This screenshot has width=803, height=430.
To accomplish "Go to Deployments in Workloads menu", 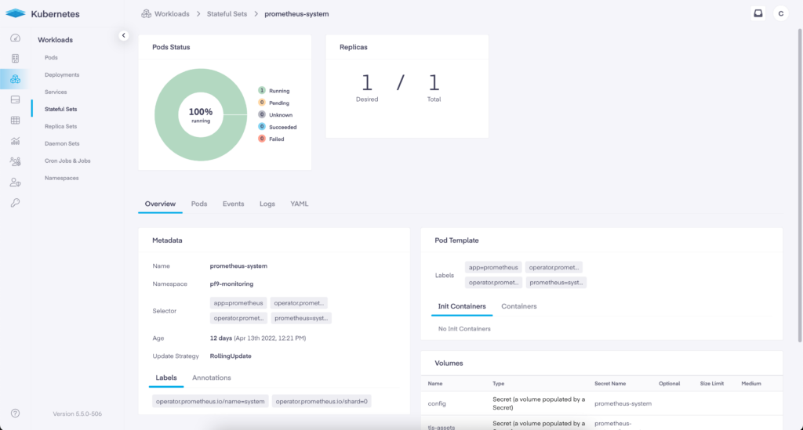I will click(62, 74).
